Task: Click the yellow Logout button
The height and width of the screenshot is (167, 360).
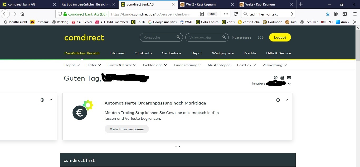Action: click(280, 38)
